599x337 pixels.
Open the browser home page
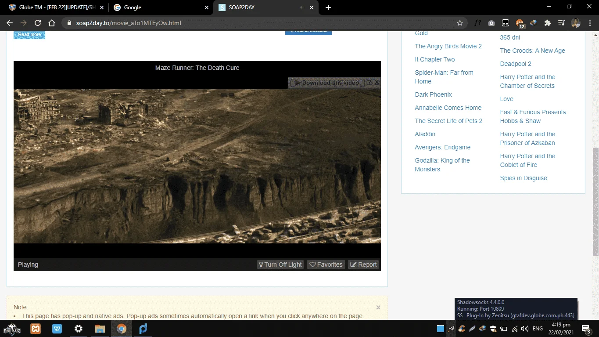[x=52, y=23]
